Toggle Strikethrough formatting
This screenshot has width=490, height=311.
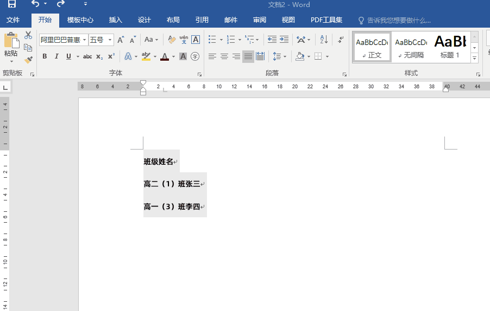pos(87,56)
